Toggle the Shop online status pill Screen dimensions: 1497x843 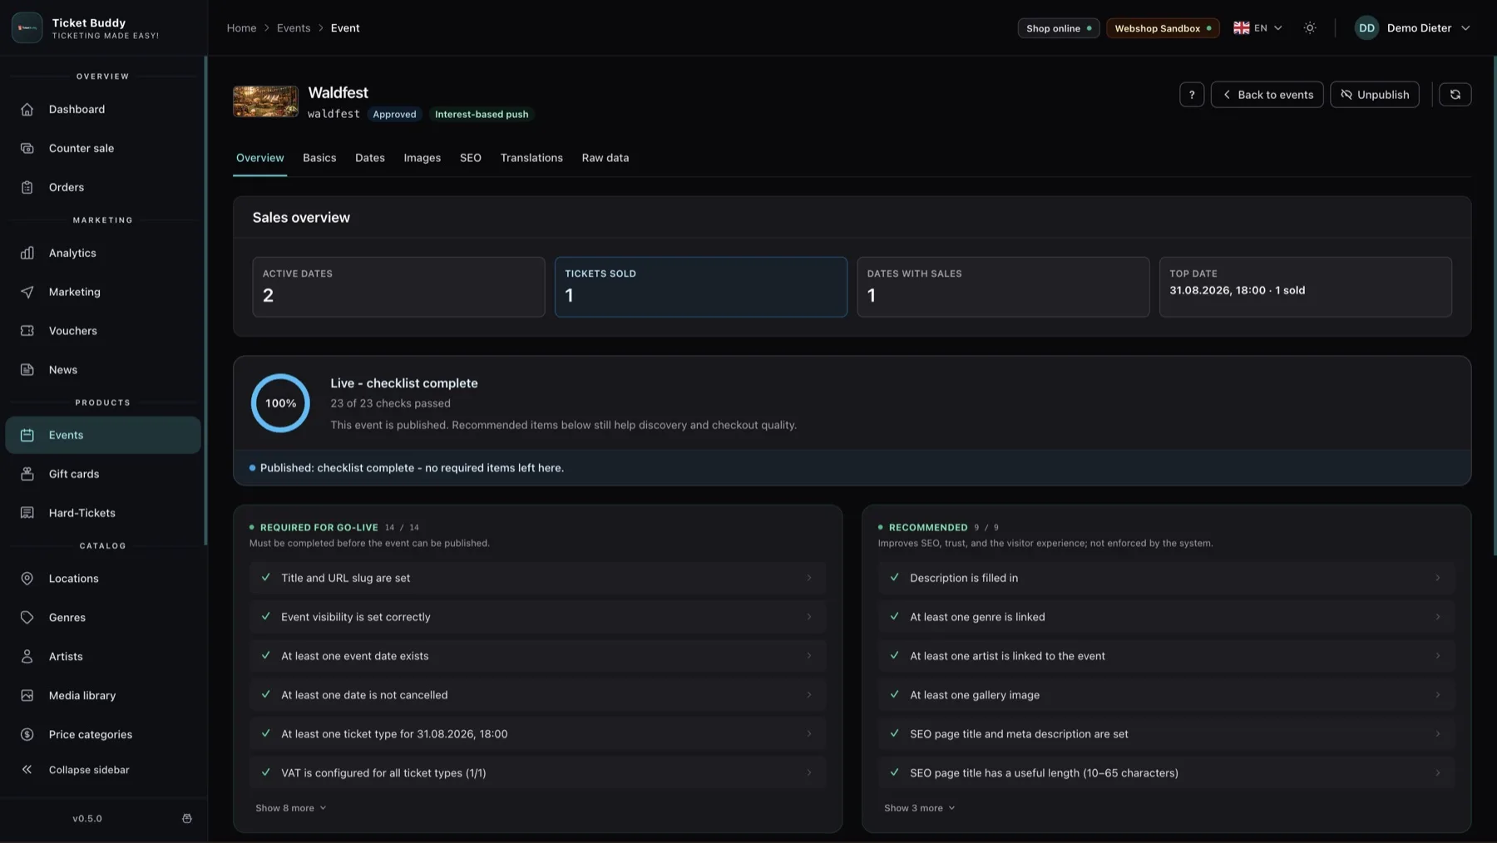pyautogui.click(x=1059, y=28)
